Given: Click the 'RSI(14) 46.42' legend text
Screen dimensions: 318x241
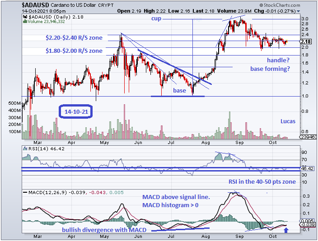Looking at the screenshot, I should 47,149.
